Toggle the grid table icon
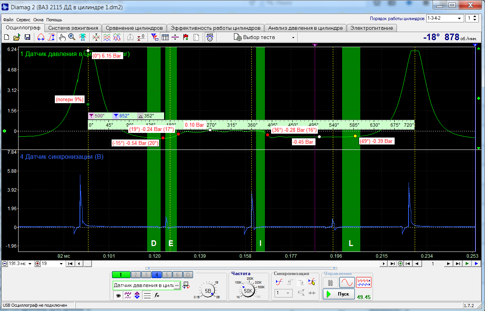The height and width of the screenshot is (311, 485). 165,37
